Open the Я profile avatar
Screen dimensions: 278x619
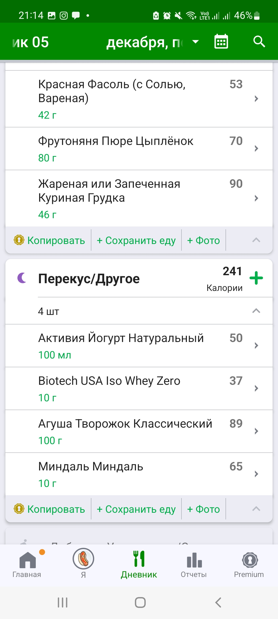click(x=83, y=559)
